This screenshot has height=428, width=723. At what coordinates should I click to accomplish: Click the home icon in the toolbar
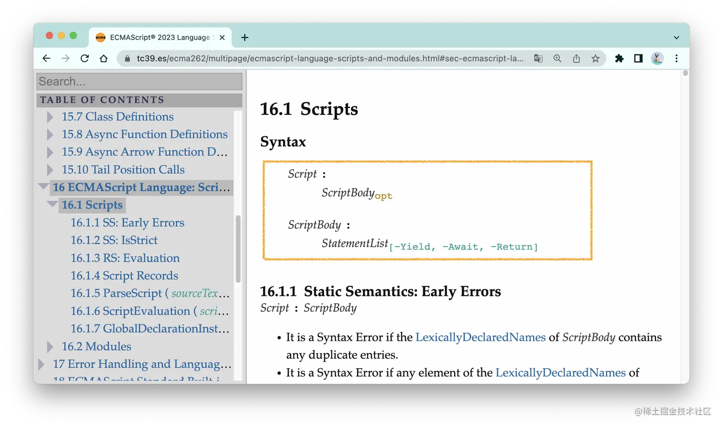(x=103, y=58)
